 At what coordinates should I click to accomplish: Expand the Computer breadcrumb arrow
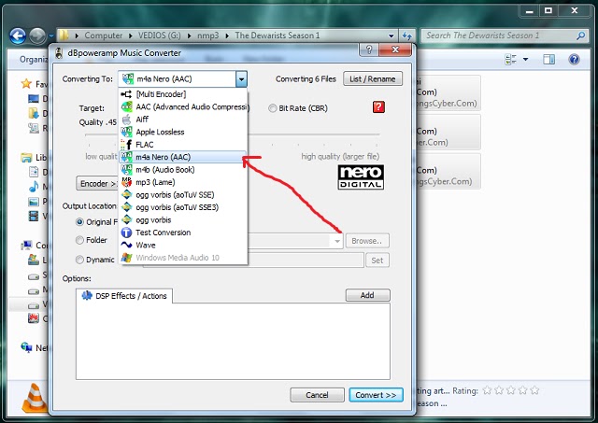coord(131,35)
